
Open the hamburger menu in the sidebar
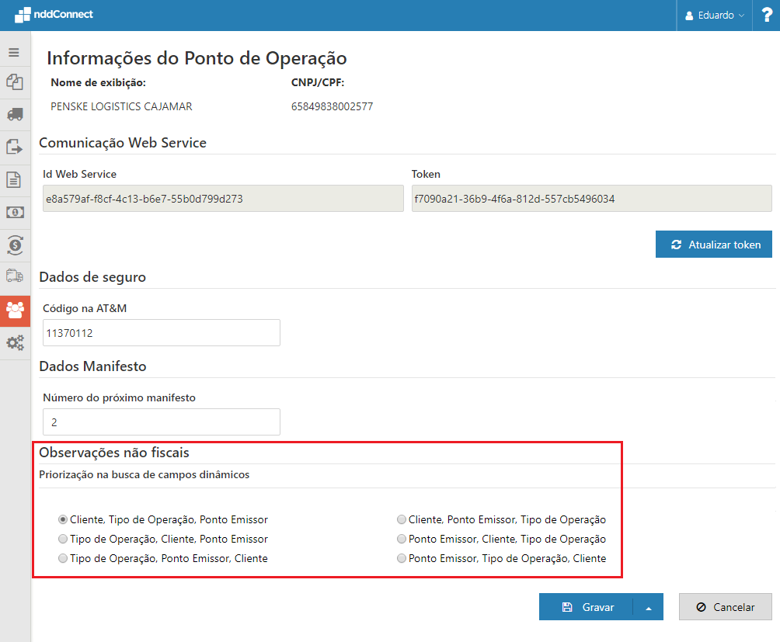pyautogui.click(x=14, y=51)
